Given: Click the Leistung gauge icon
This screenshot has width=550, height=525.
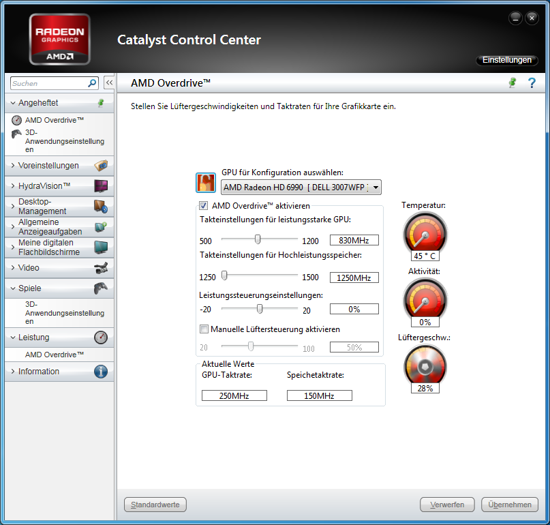Looking at the screenshot, I should [101, 337].
